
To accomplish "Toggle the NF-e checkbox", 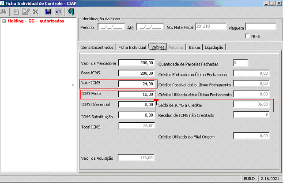I will coord(247,36).
